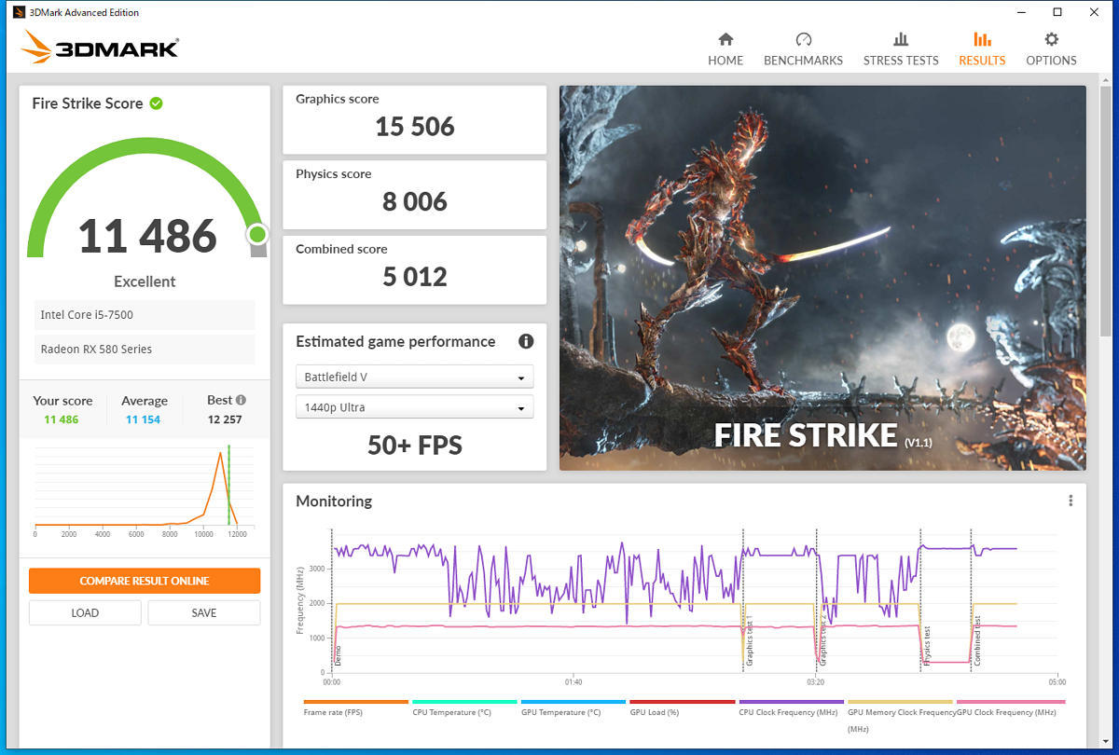Toggle GPU Load (%) legend swatch
This screenshot has height=755, width=1119.
click(x=683, y=702)
